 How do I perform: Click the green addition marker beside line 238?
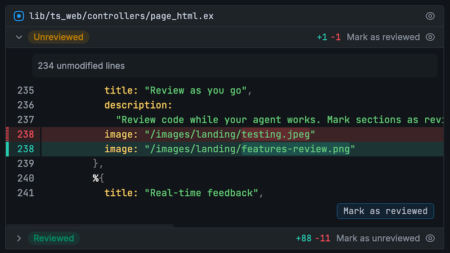click(x=7, y=149)
